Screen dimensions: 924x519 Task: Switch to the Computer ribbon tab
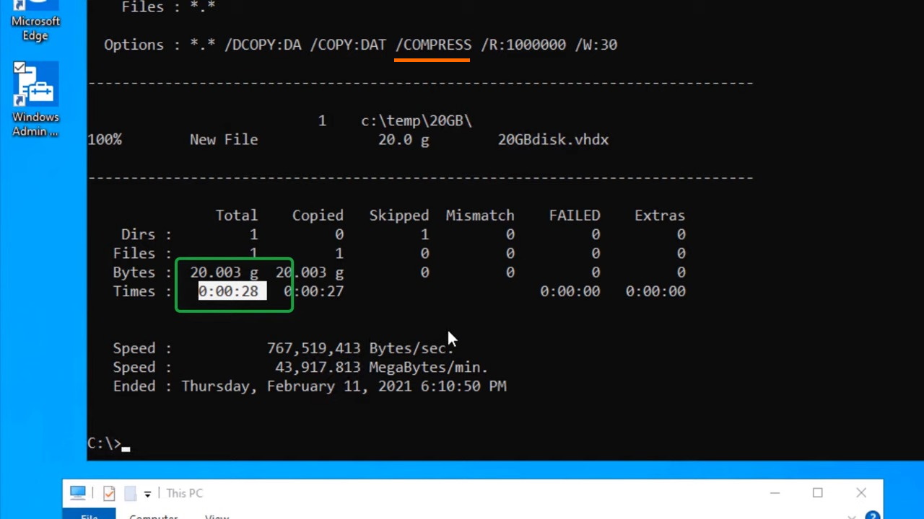153,515
